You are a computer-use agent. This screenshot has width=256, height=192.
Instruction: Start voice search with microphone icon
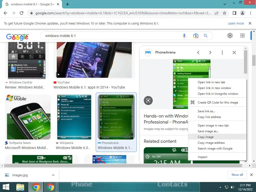184,36
